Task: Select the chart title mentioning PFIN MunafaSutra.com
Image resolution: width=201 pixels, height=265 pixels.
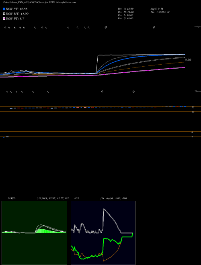Action: tap(39, 2)
